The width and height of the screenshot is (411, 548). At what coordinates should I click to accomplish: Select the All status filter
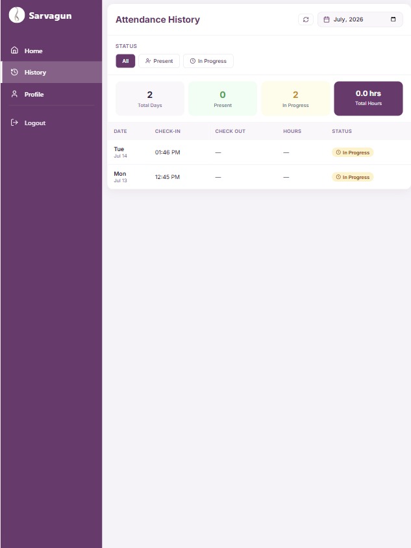(x=125, y=61)
